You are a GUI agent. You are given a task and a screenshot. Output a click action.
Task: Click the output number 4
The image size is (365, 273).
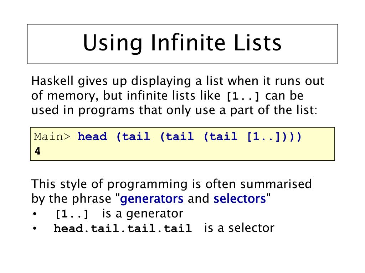click(x=37, y=151)
